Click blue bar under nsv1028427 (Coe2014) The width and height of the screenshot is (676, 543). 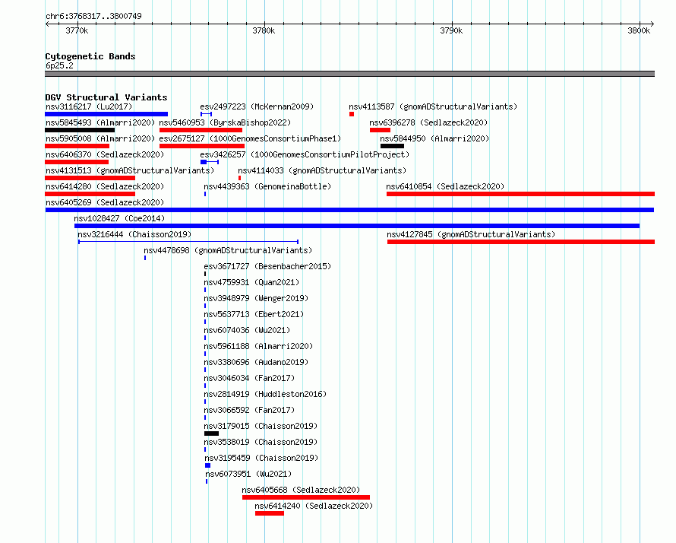pos(357,226)
